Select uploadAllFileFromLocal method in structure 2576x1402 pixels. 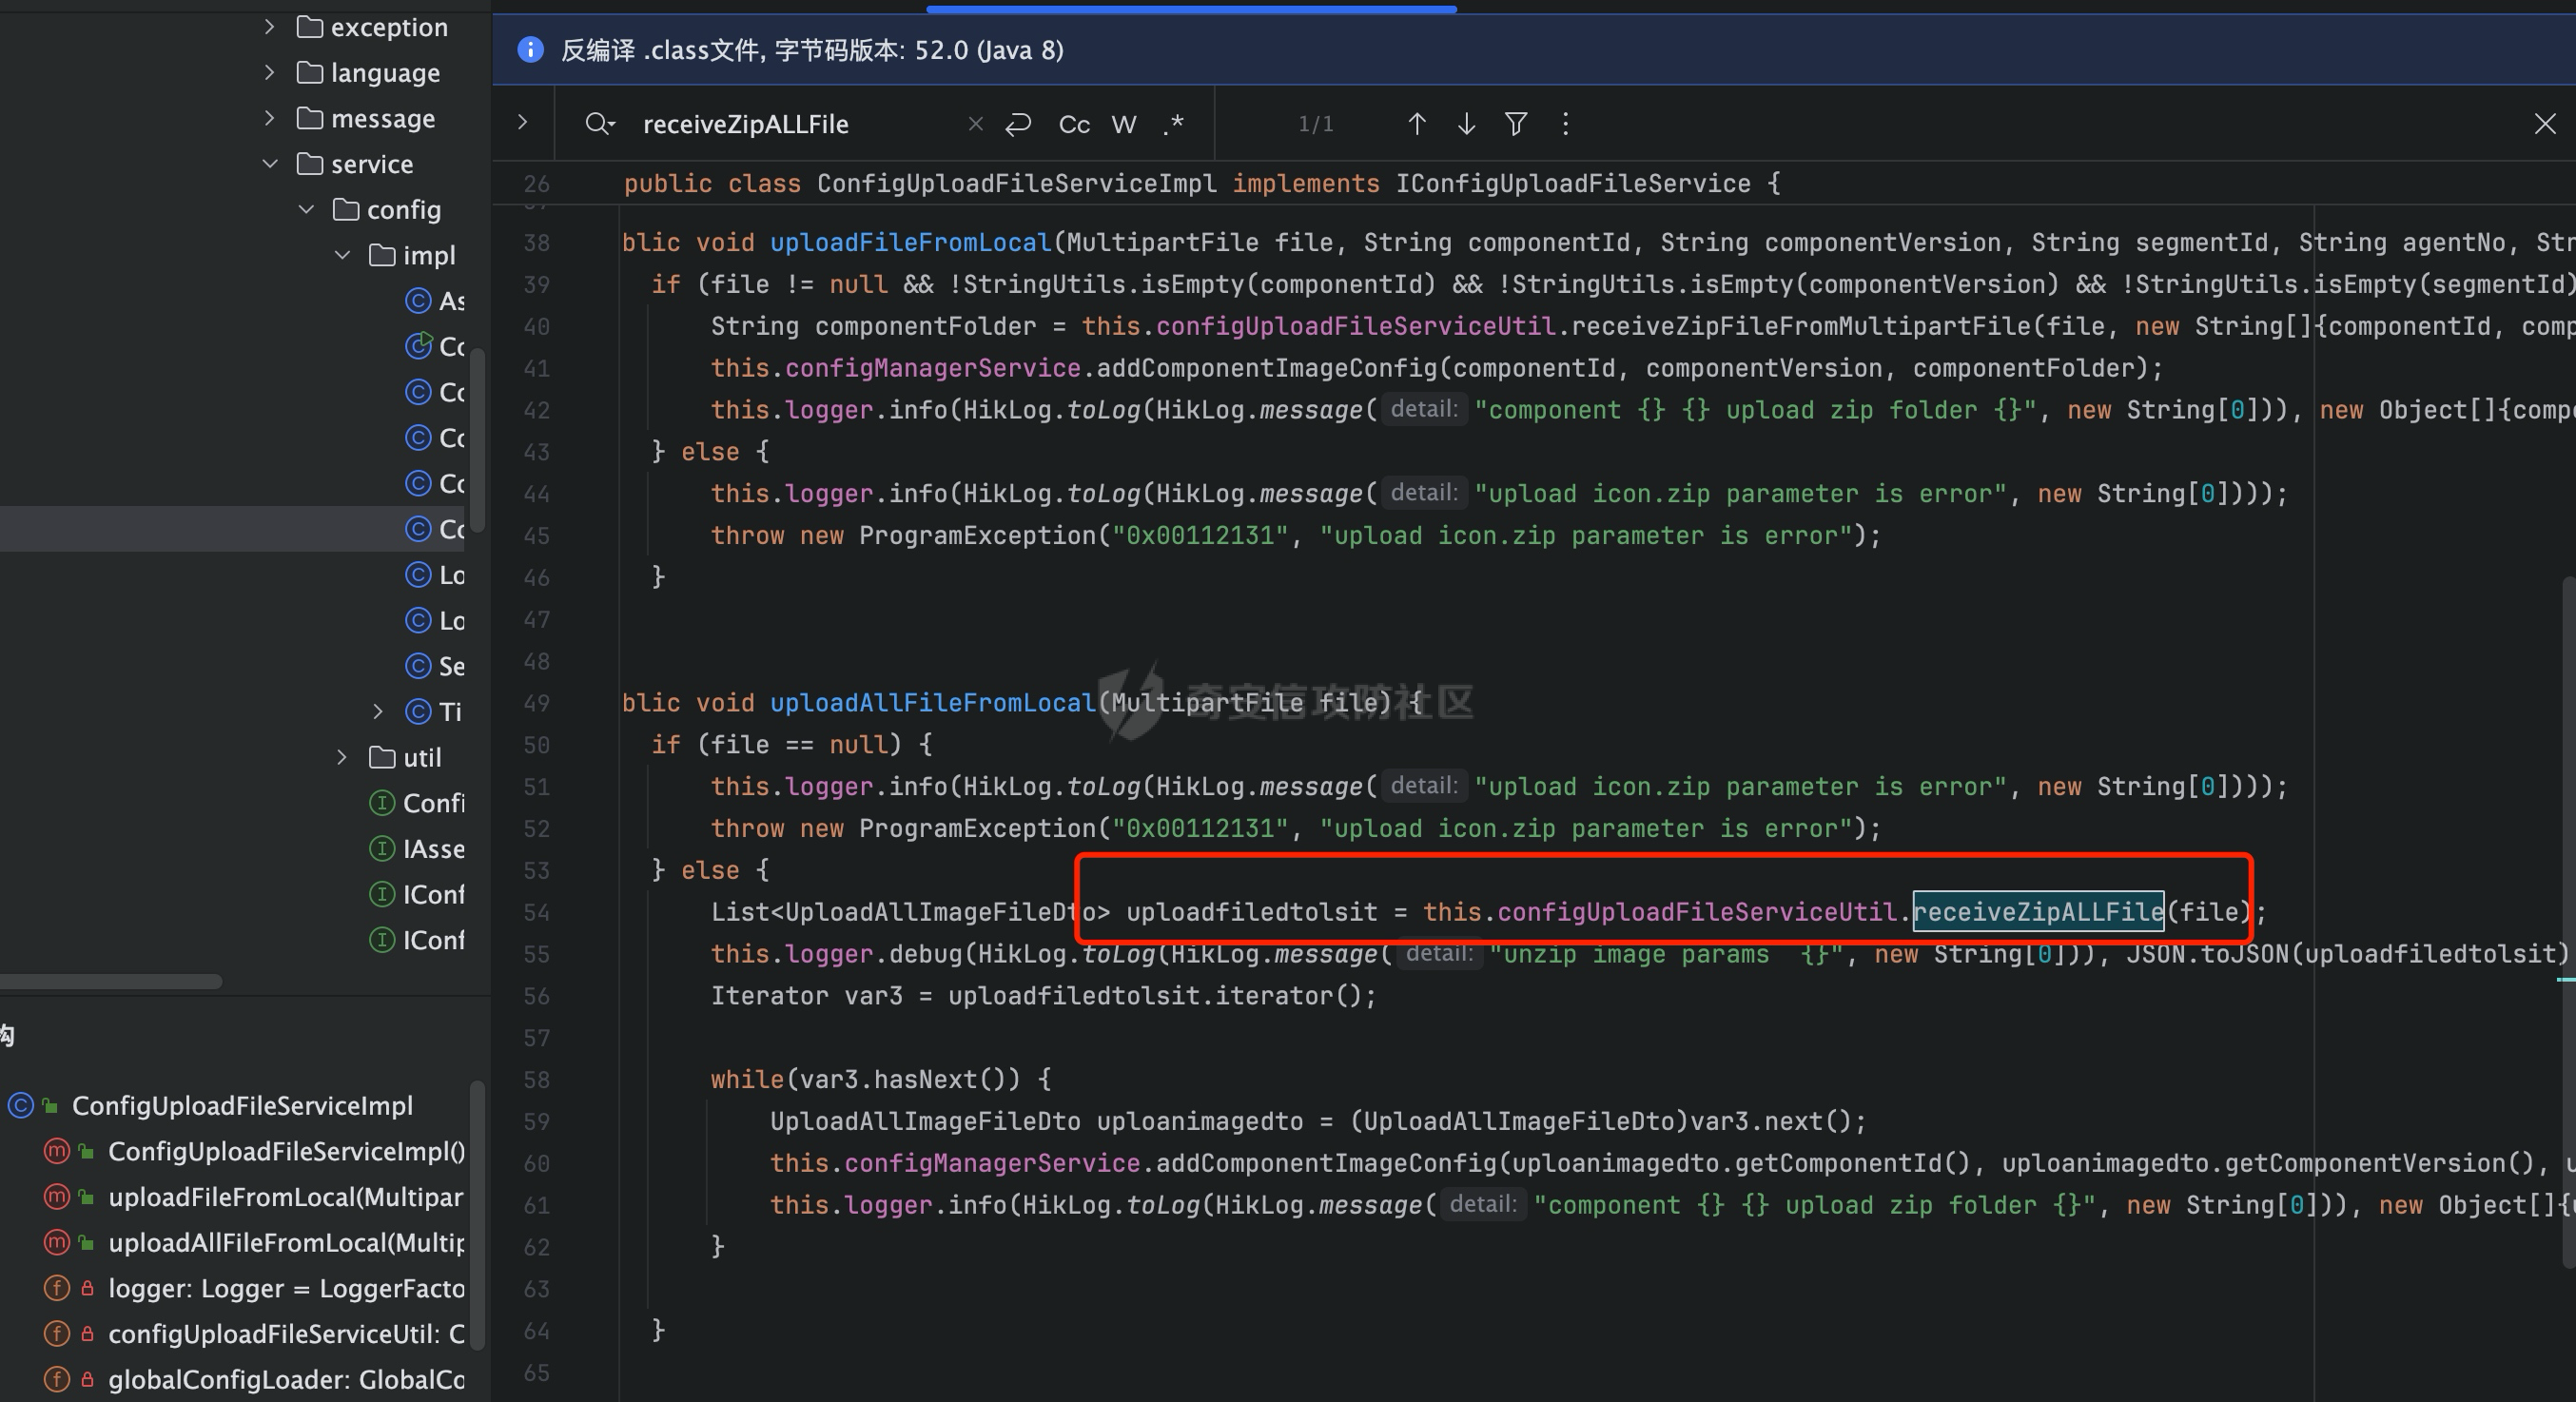[286, 1243]
